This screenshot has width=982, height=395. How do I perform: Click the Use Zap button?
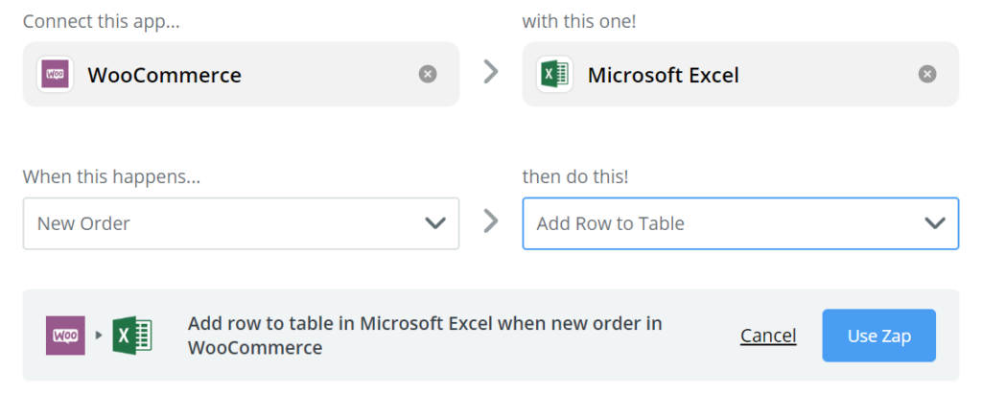tap(878, 336)
